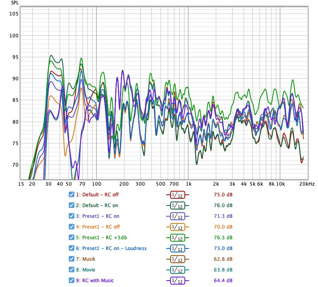
Task: Disable the "7: Musik" trace checkbox
Action: pyautogui.click(x=72, y=259)
